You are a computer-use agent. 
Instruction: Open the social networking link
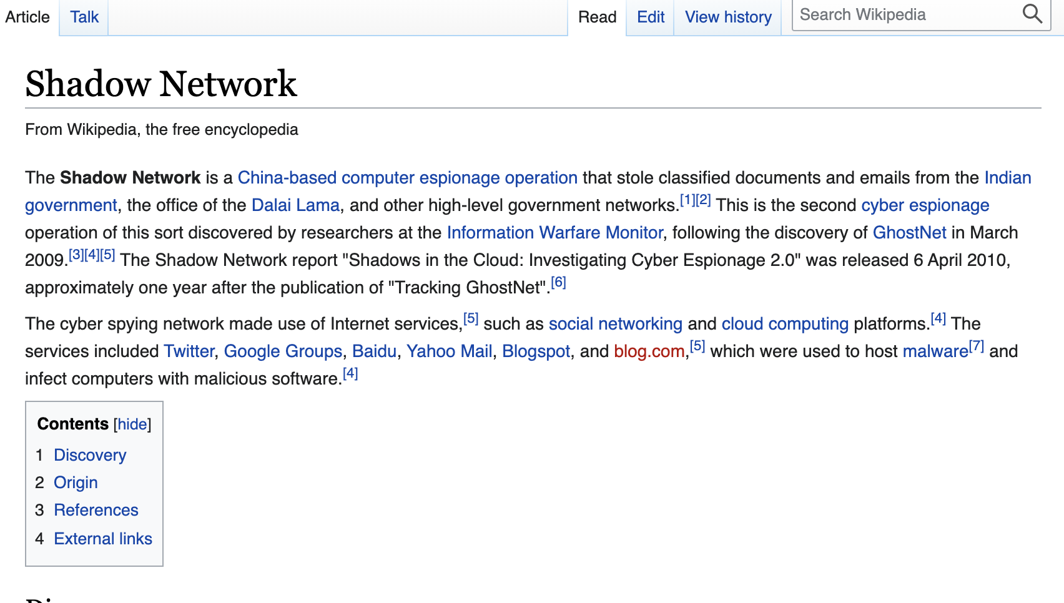pos(616,324)
